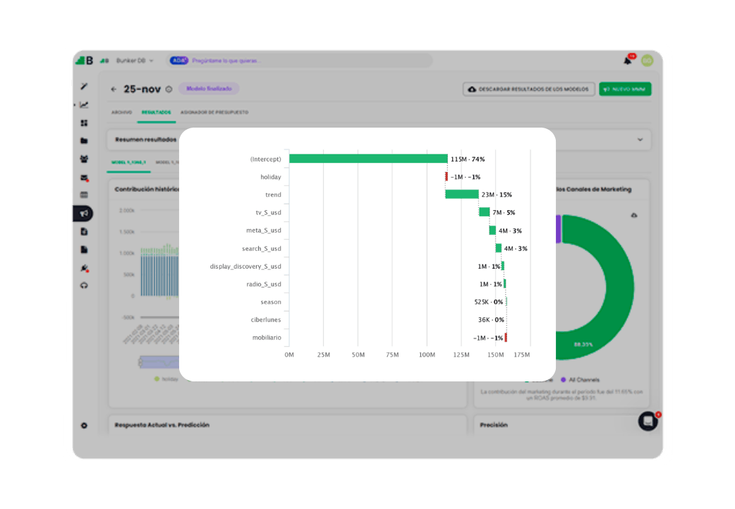
Task: Open the file page sidebar icon
Action: tap(84, 250)
